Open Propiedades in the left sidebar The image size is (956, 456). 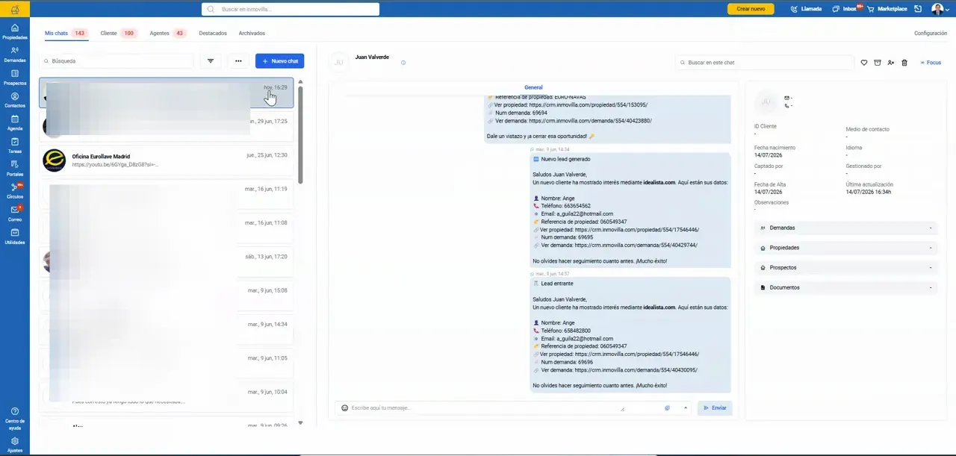coord(14,31)
